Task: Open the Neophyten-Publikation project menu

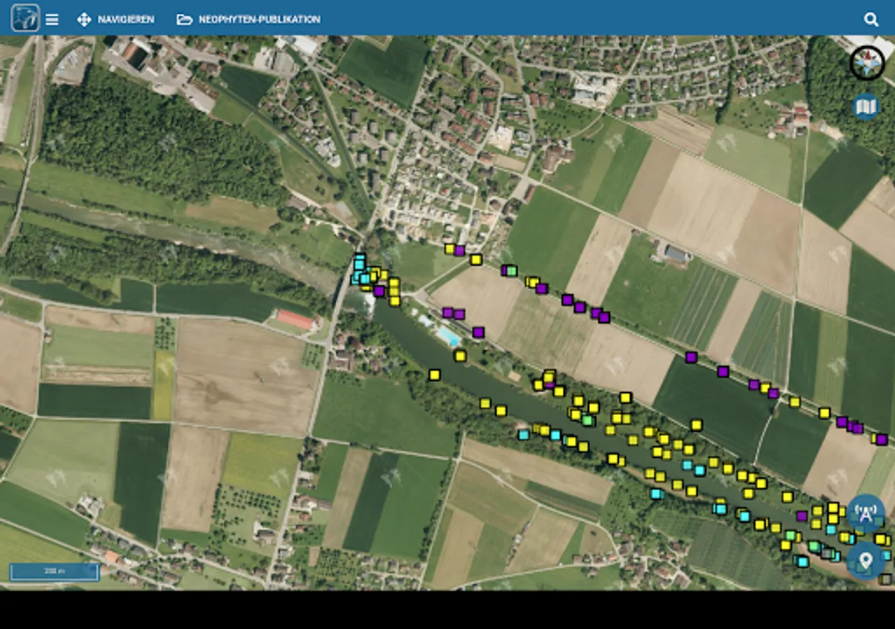Action: click(248, 20)
